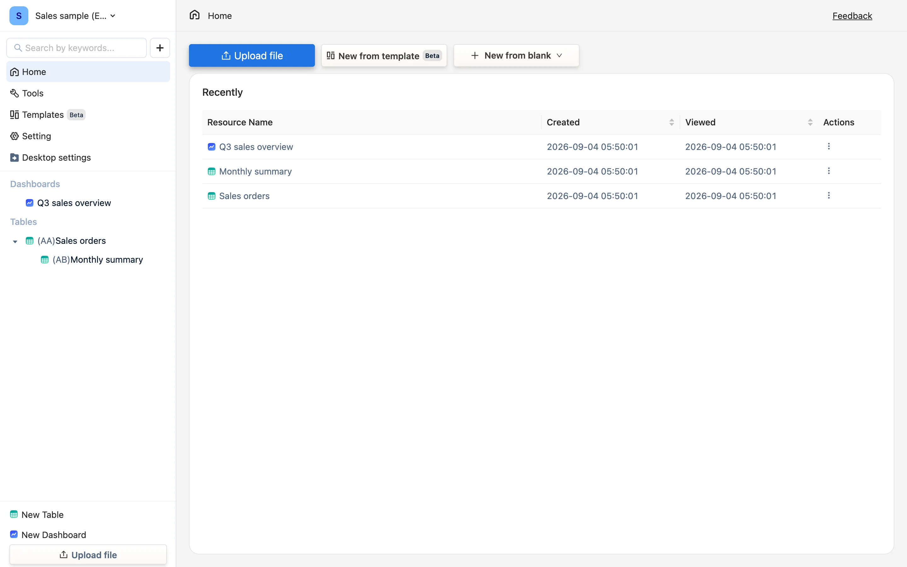Click the dashboard icon of Q3 sales overview row
Screen dimensions: 907x567
point(211,146)
